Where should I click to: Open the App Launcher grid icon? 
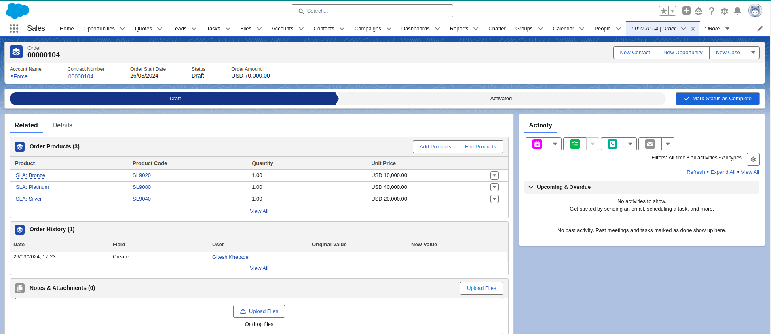tap(14, 28)
